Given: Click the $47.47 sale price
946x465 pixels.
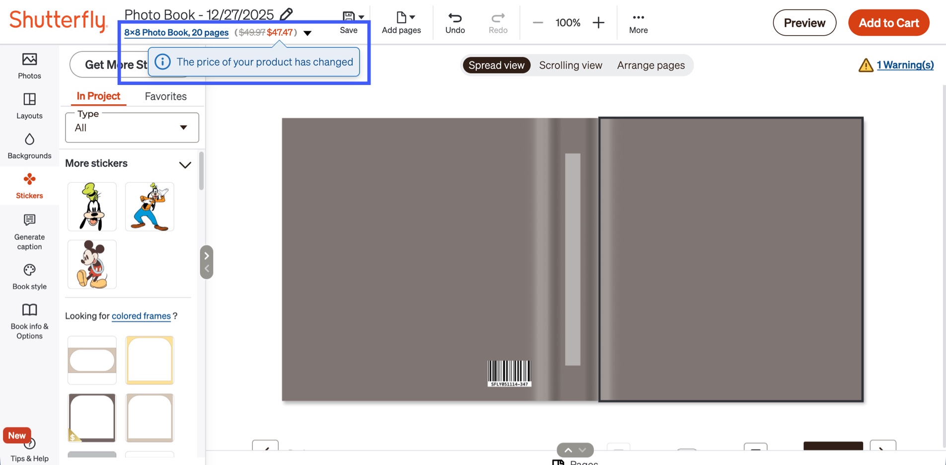Looking at the screenshot, I should click(280, 33).
